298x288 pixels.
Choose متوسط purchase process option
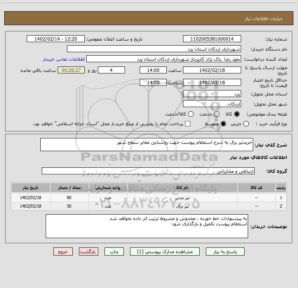pyautogui.click(x=223, y=124)
